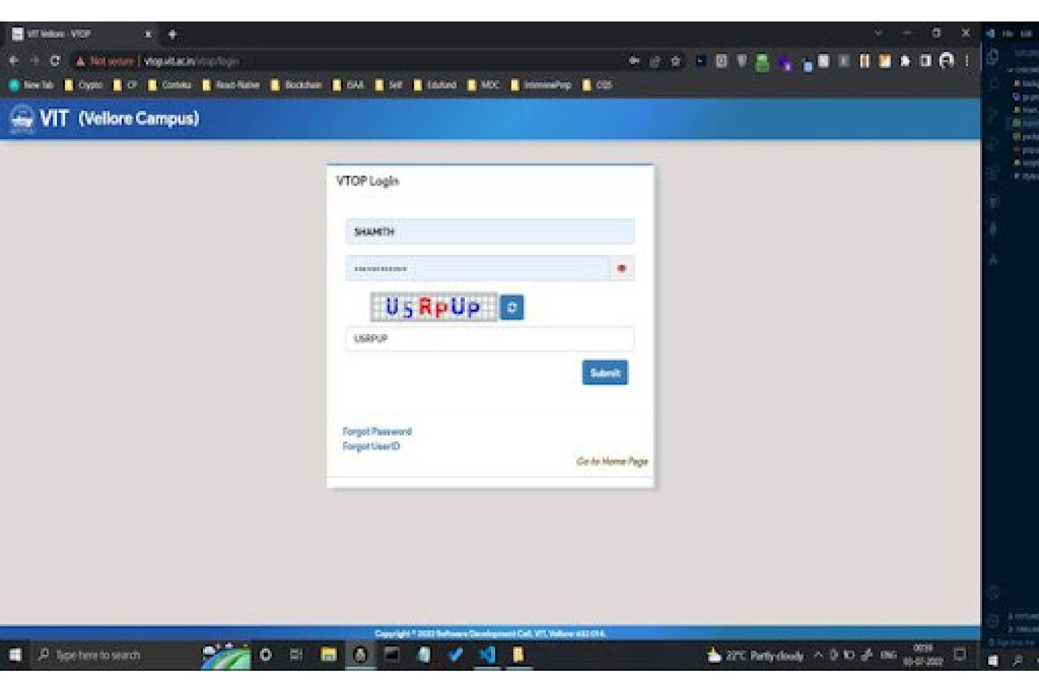Click the browser forward arrow
This screenshot has width=1039, height=693.
35,61
